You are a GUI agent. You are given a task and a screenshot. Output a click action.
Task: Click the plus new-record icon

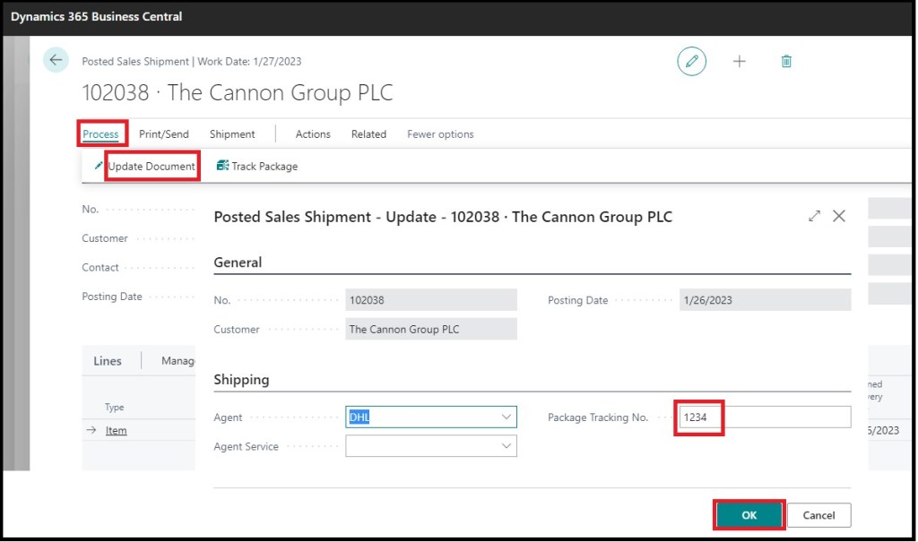click(x=740, y=61)
